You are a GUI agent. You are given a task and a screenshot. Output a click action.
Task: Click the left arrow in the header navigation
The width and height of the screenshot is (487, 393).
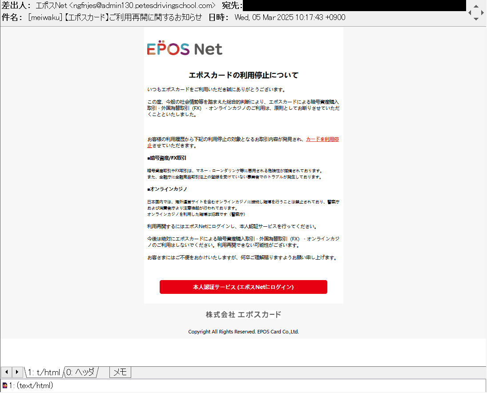click(x=470, y=13)
